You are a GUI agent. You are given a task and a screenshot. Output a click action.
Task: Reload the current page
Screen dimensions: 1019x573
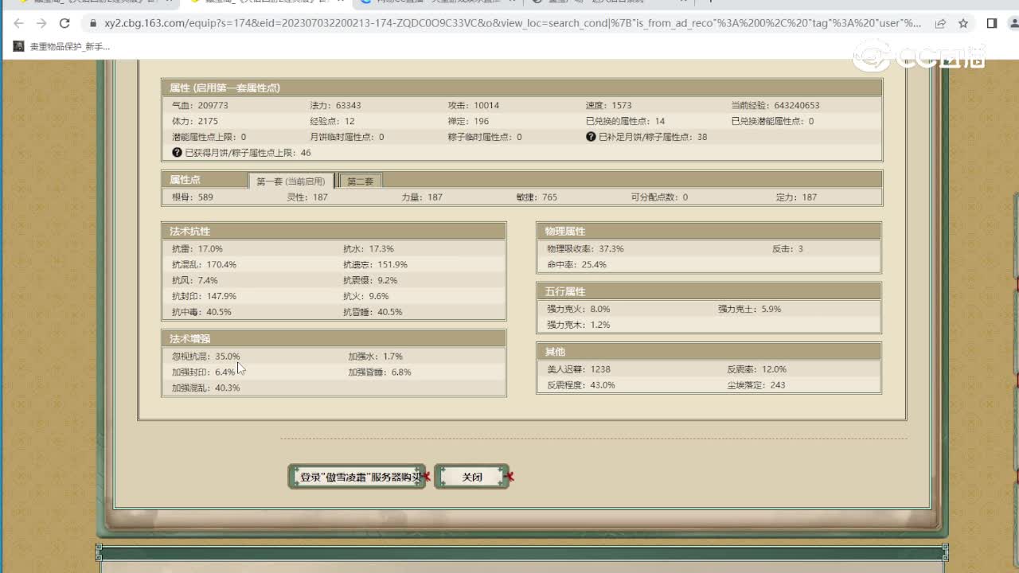65,24
